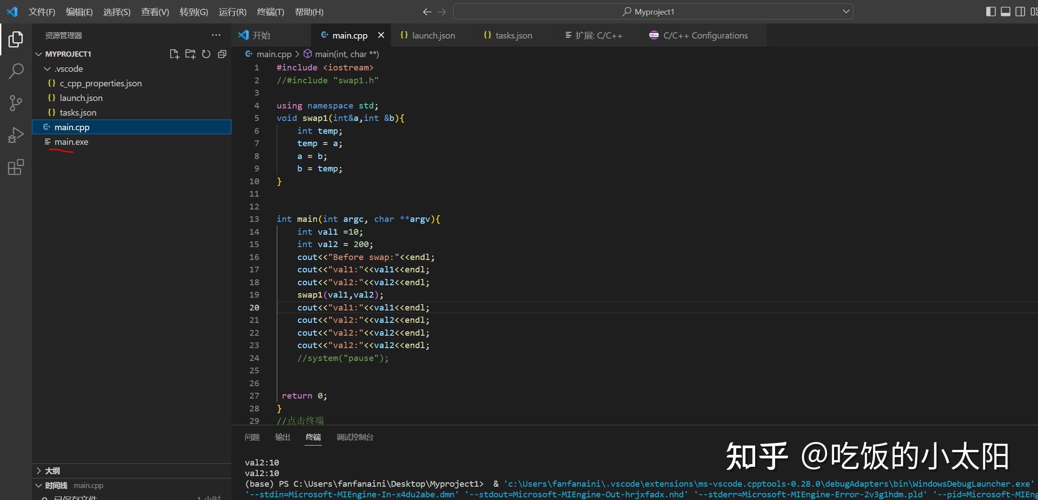Close the main.cpp editor tab

(x=381, y=35)
